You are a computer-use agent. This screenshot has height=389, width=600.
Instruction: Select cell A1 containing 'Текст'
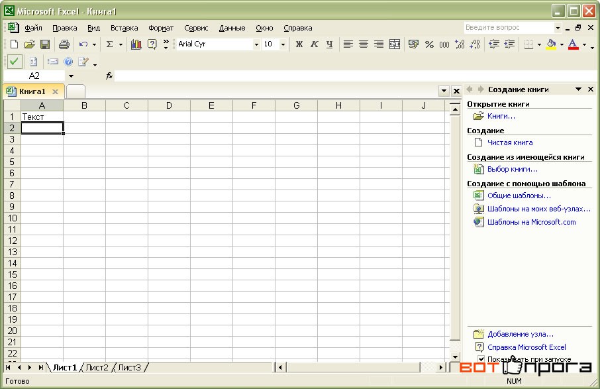click(42, 117)
